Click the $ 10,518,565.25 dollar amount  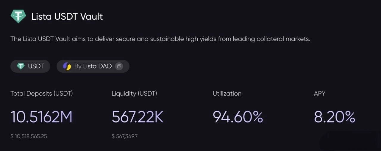click(29, 136)
